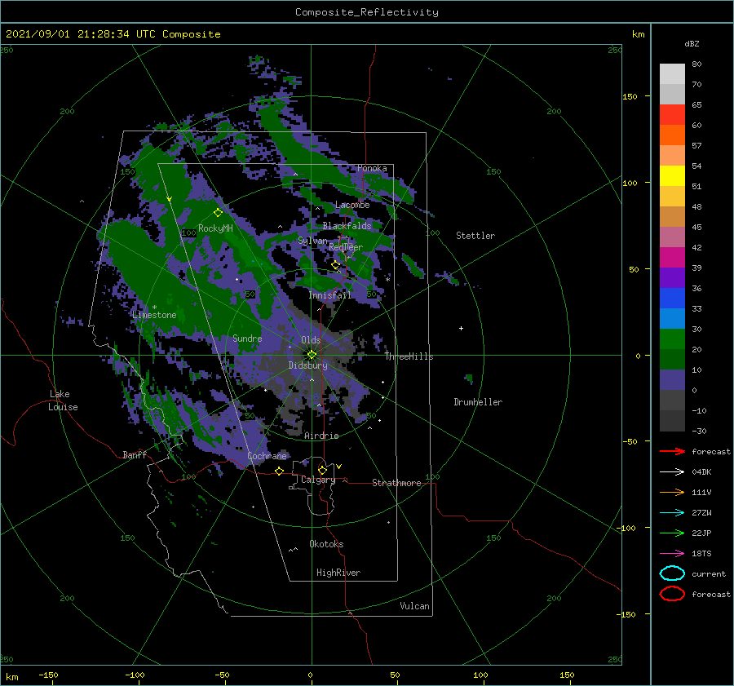Click the Calgary city label
This screenshot has height=686, width=734.
pyautogui.click(x=318, y=480)
